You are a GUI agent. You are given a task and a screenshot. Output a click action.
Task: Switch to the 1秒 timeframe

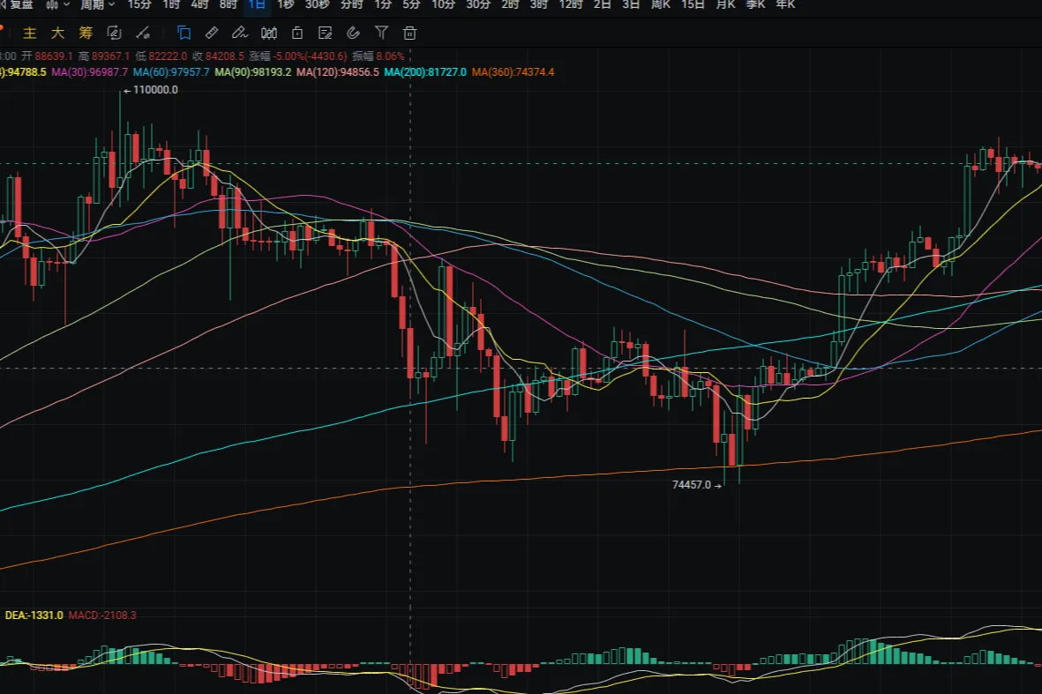(285, 4)
